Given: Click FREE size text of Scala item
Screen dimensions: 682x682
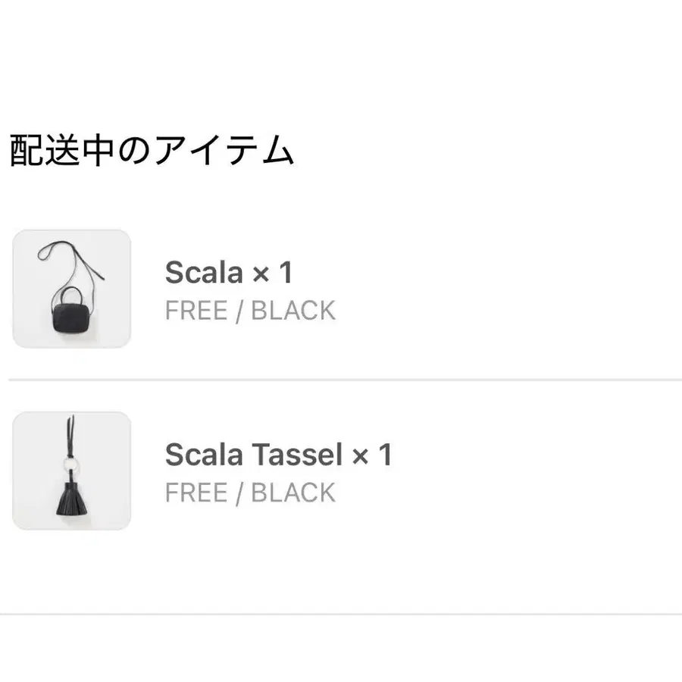Looking at the screenshot, I should (196, 311).
